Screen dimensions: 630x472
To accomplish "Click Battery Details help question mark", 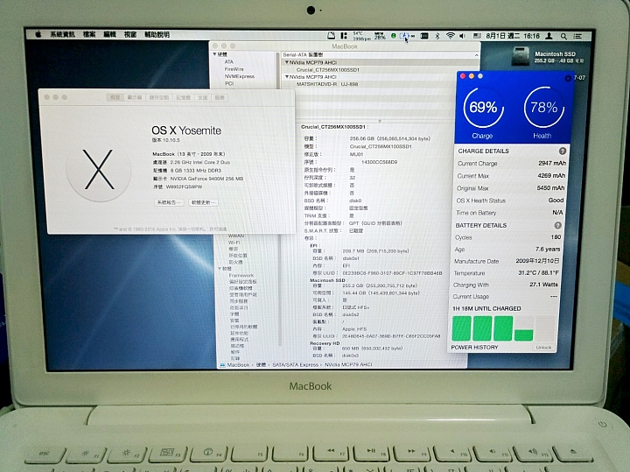I will pos(558,225).
